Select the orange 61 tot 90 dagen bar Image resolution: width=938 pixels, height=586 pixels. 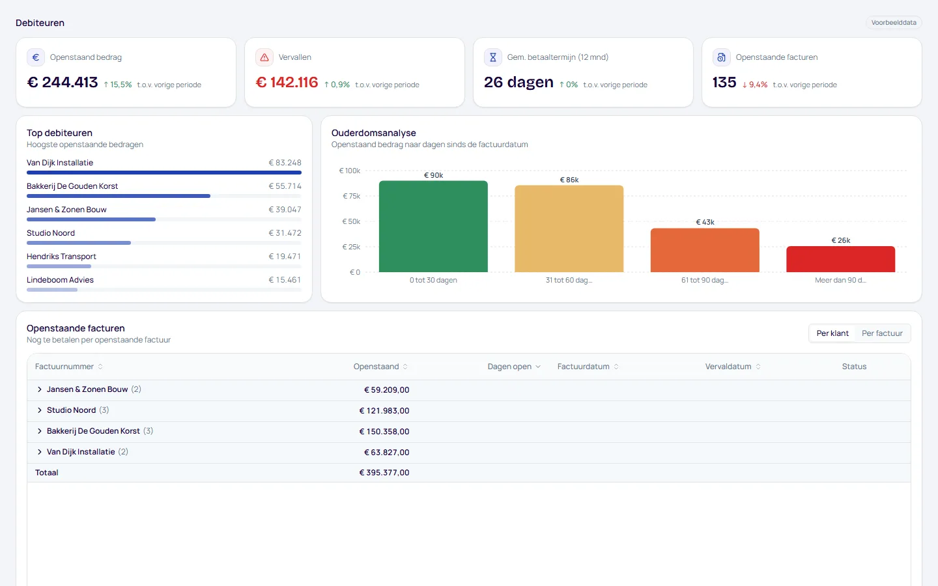pos(705,250)
